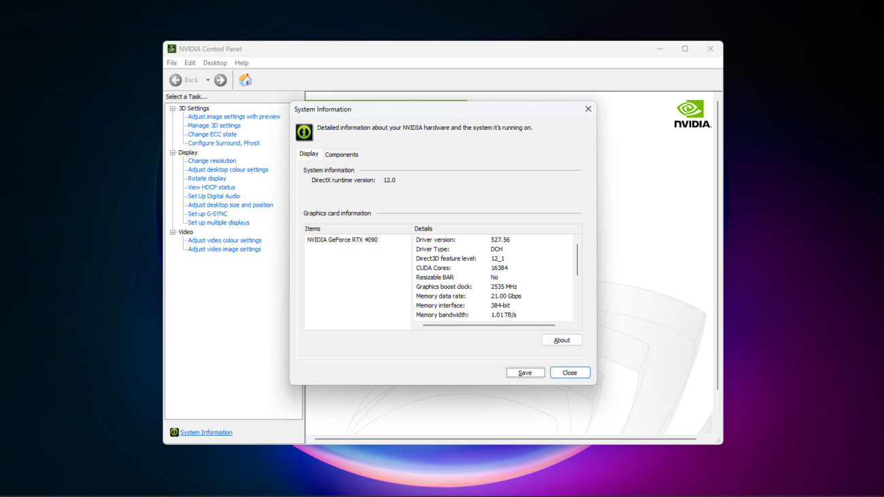
Task: Click the About button
Action: [x=562, y=339]
